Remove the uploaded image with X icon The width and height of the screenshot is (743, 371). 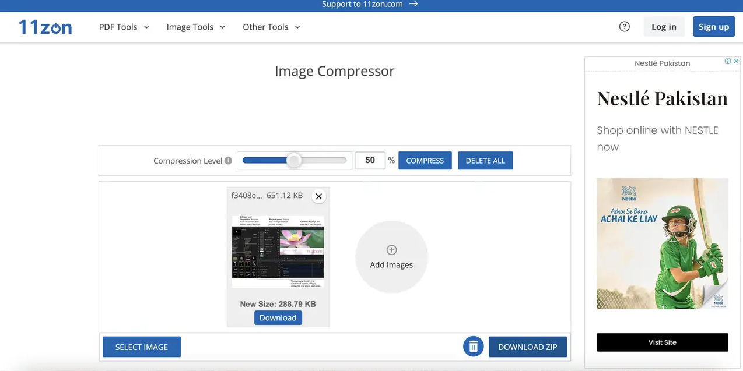pyautogui.click(x=318, y=196)
